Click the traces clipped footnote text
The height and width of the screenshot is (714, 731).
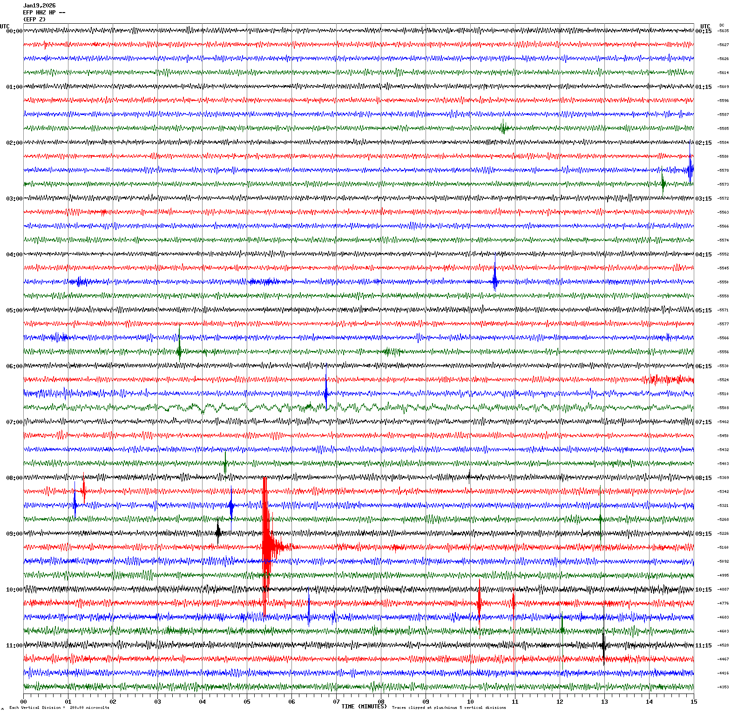[x=448, y=707]
